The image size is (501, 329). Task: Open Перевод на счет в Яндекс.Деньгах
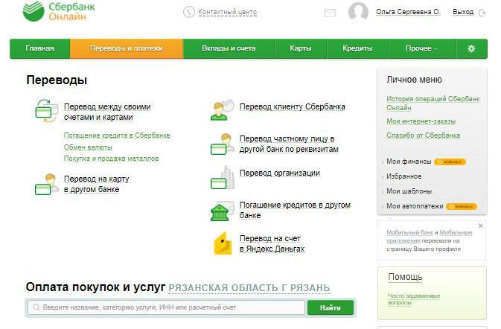[x=272, y=243]
